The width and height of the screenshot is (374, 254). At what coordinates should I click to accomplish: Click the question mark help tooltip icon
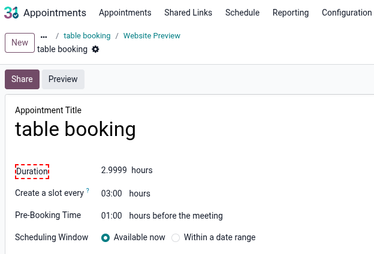(88, 190)
